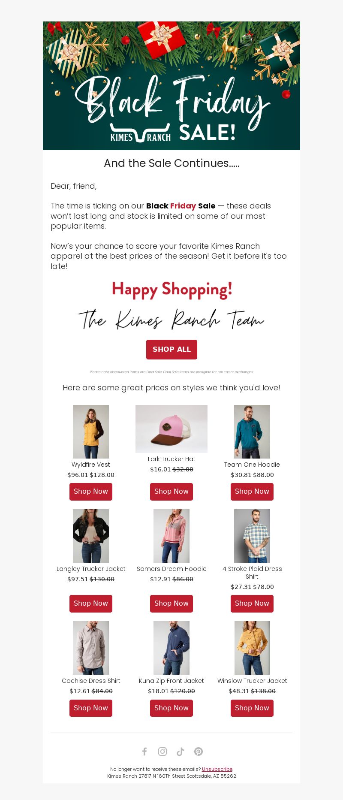Click the SHOP ALL button

coord(171,350)
